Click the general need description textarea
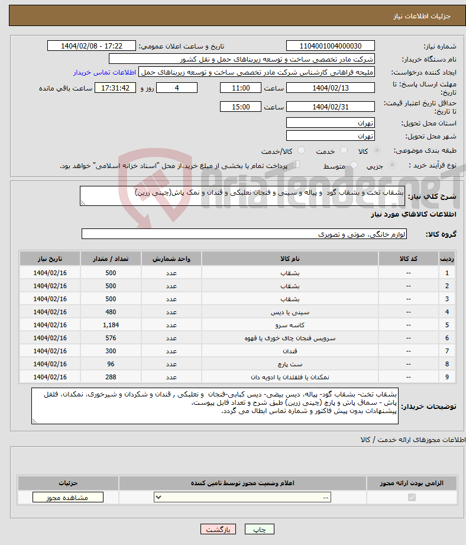This screenshot has width=466, height=545. click(x=242, y=196)
